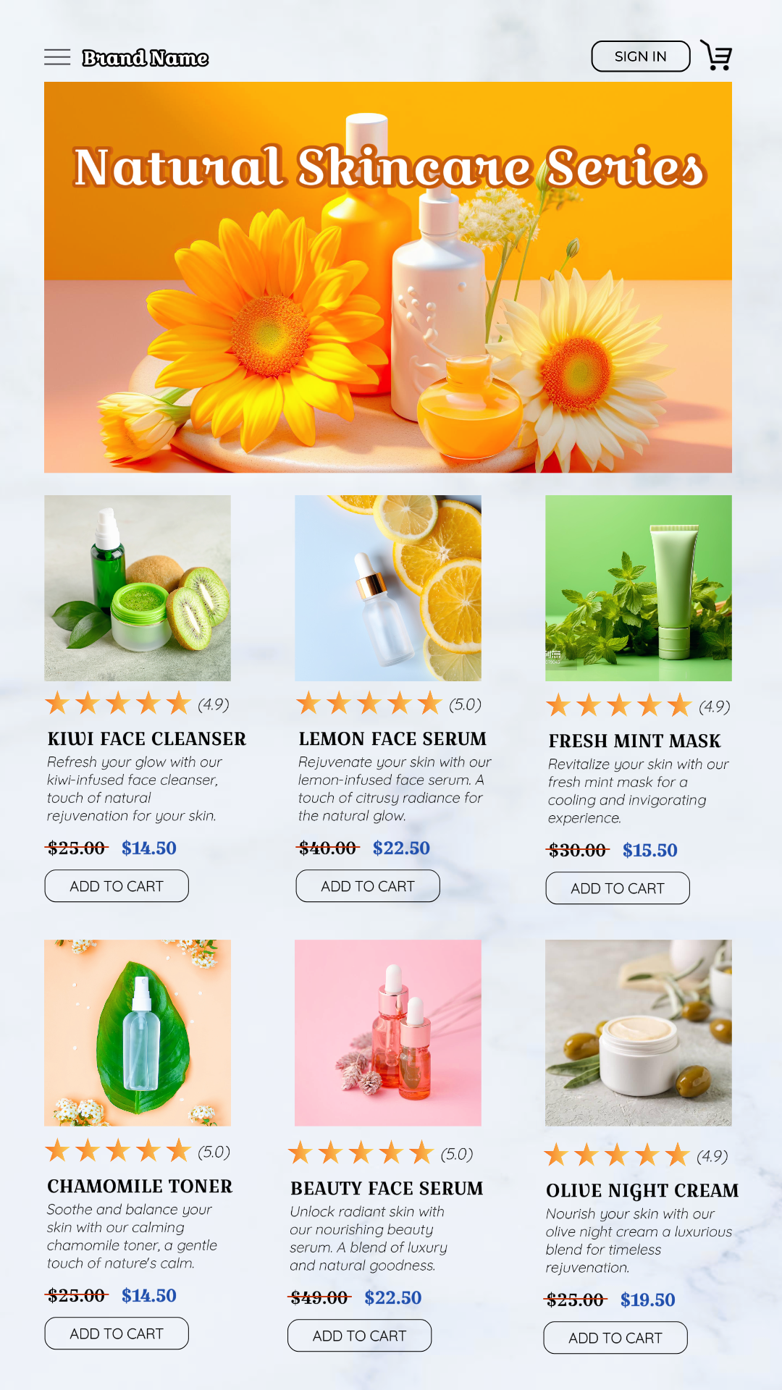Image resolution: width=782 pixels, height=1390 pixels.
Task: Add Olive Night Cream to cart
Action: (x=615, y=1338)
